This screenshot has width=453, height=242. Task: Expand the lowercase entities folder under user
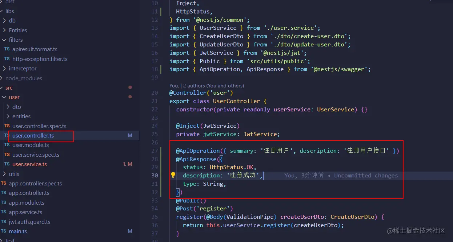[8, 116]
